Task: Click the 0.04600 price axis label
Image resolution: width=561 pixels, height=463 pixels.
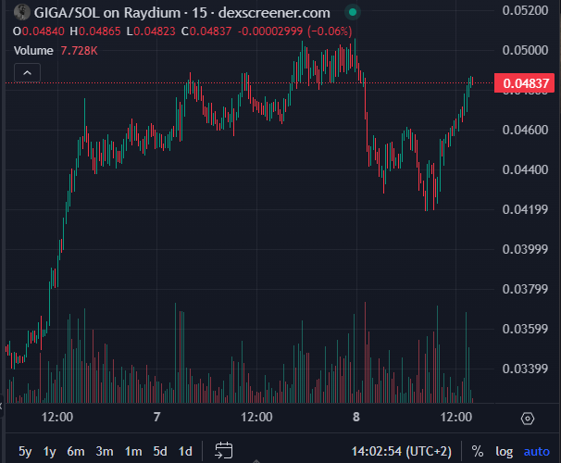Action: pos(525,130)
